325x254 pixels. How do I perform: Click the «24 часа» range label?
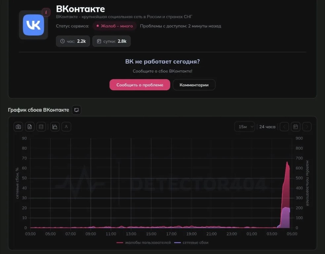point(267,127)
